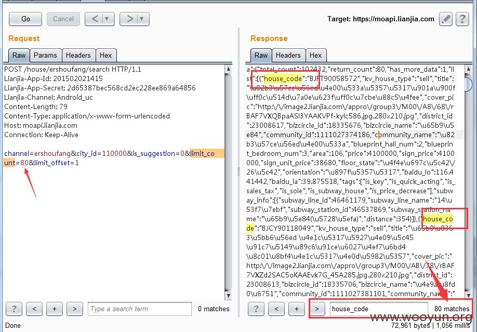This screenshot has height=332, width=477.
Task: Select the Request Raw tab
Action: tap(19, 56)
